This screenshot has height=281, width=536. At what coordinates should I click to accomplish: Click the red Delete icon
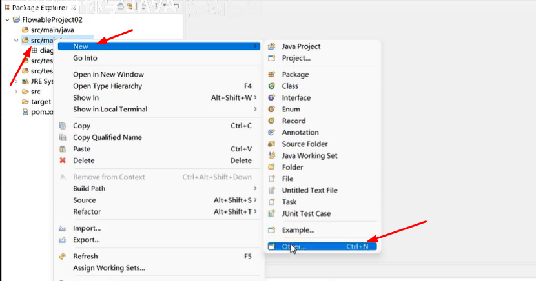63,160
